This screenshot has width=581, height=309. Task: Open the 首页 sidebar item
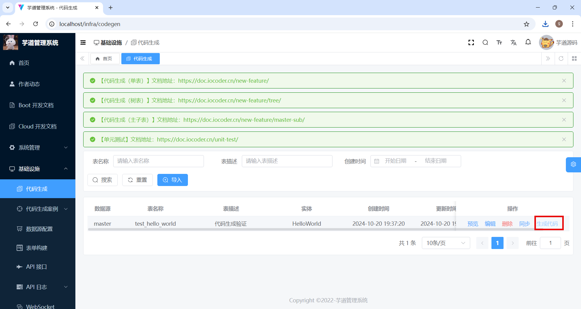click(x=38, y=63)
